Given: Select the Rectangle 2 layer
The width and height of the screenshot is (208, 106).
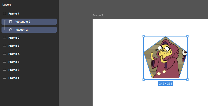Looking at the screenshot, I should (29, 22).
